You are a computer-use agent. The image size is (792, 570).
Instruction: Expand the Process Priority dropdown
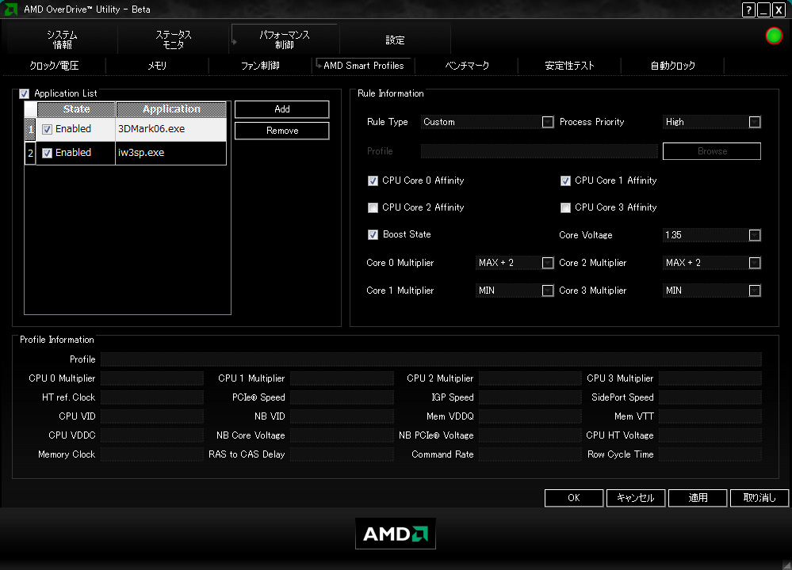(x=755, y=122)
